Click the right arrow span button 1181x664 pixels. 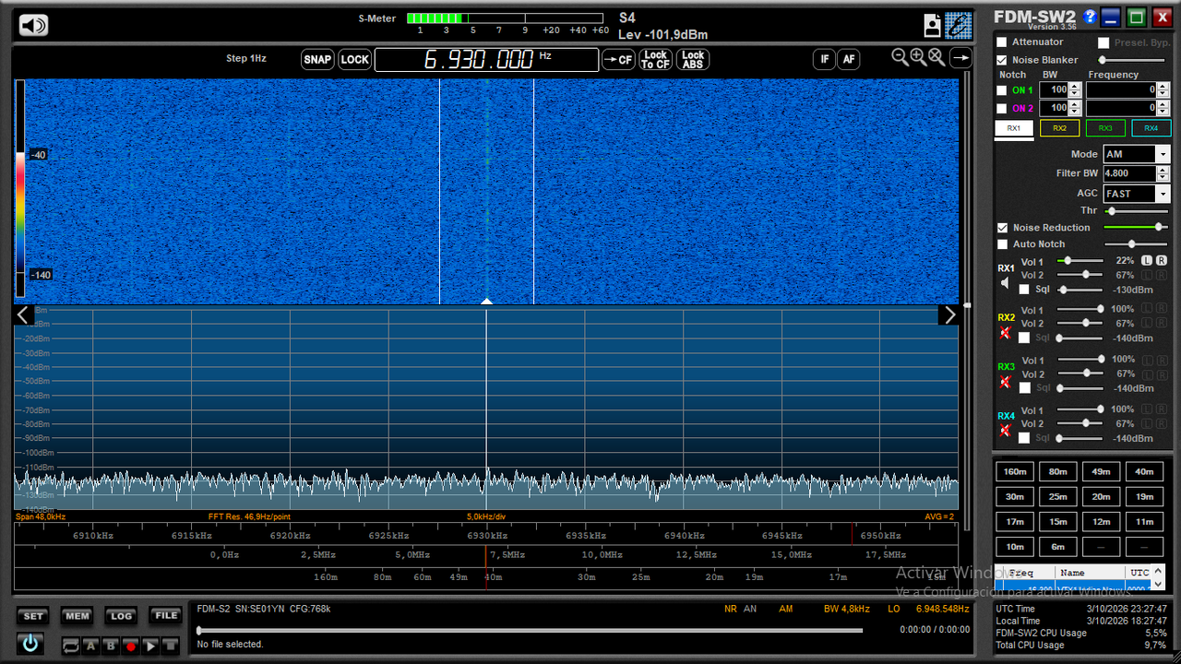(x=960, y=58)
